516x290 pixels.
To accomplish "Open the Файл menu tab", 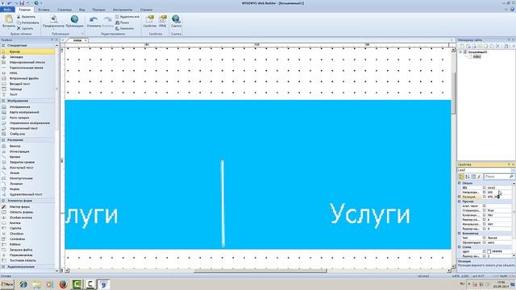I will (x=7, y=10).
